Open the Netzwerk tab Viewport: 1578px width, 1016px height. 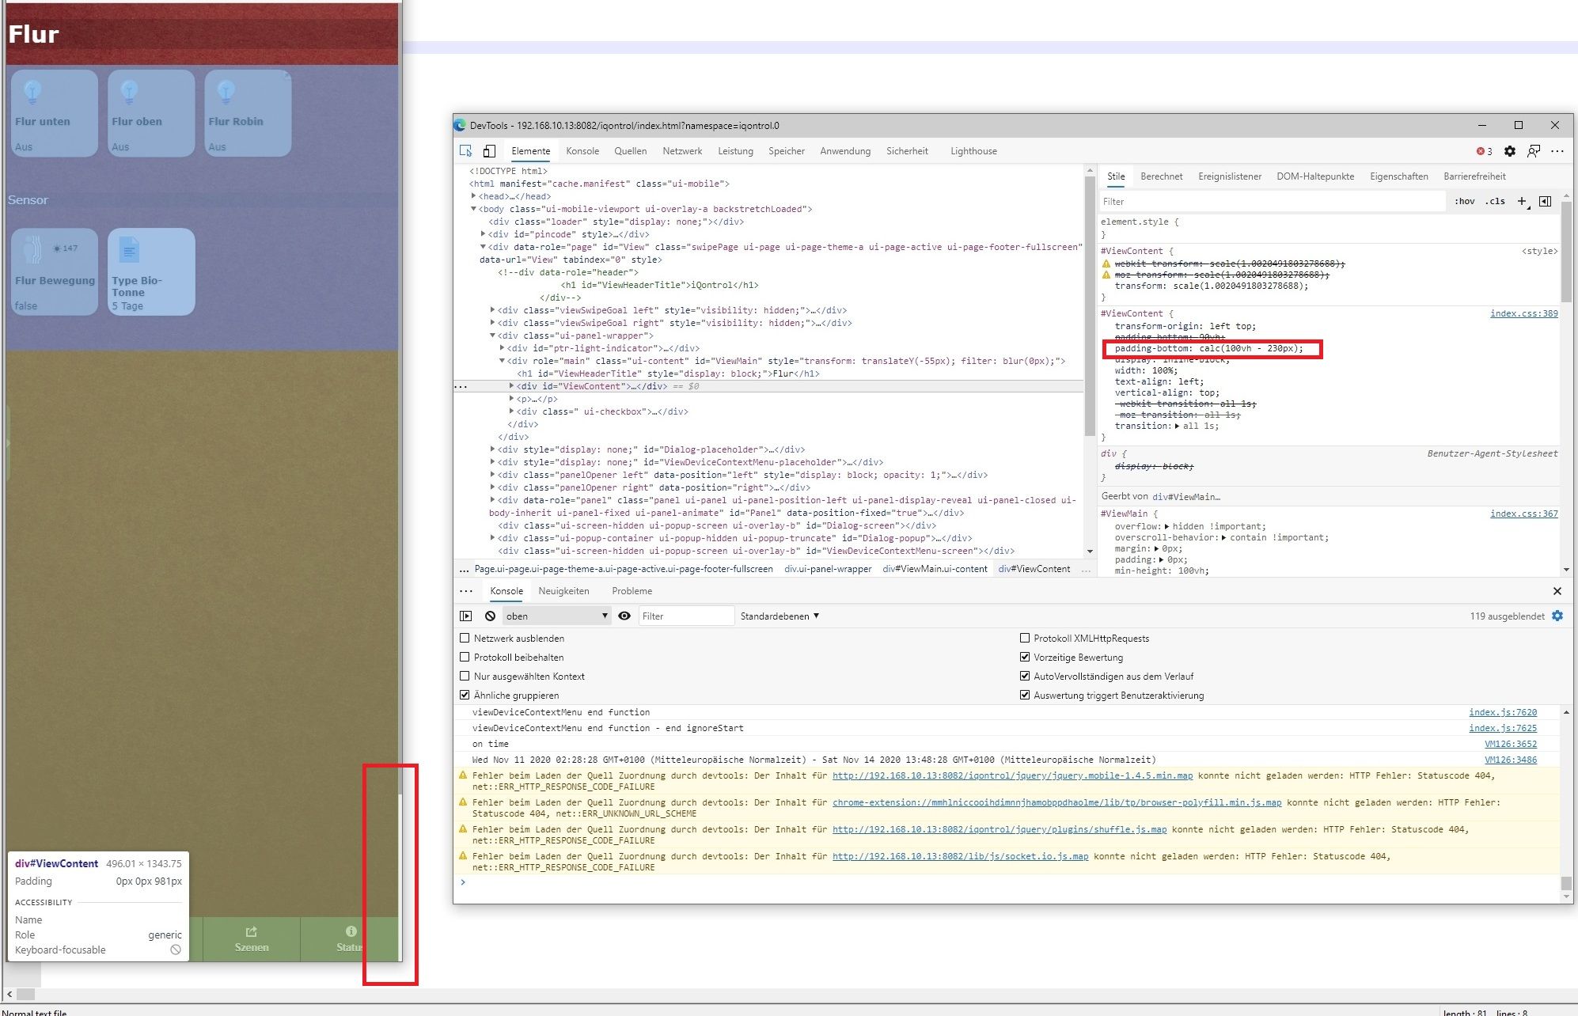[x=682, y=151]
